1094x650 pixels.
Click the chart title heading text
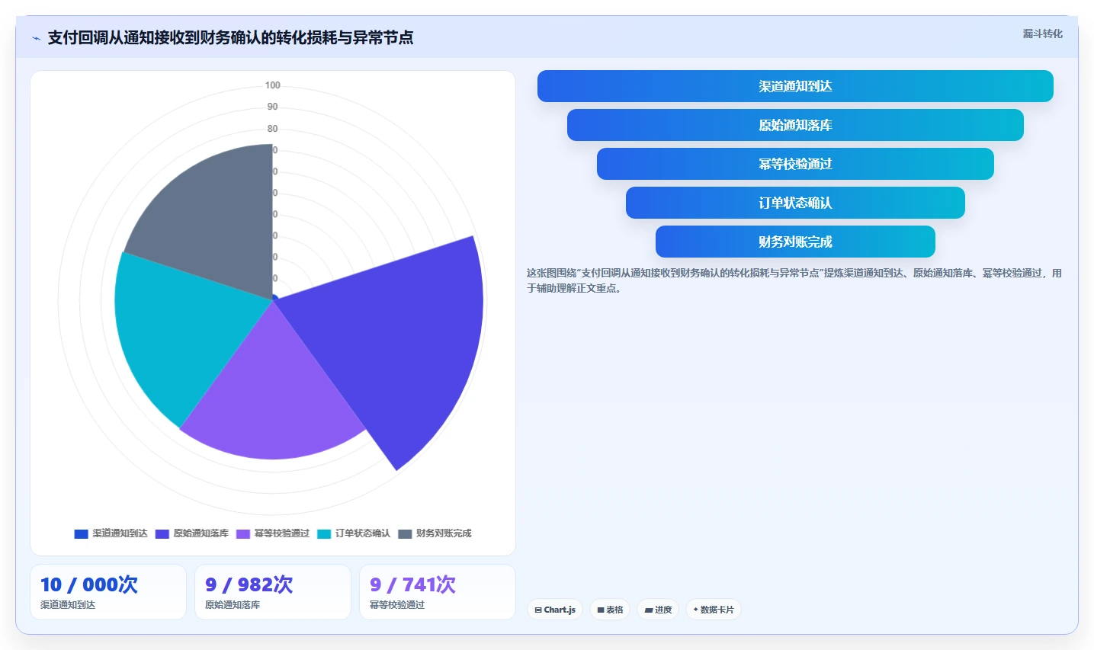pyautogui.click(x=230, y=37)
